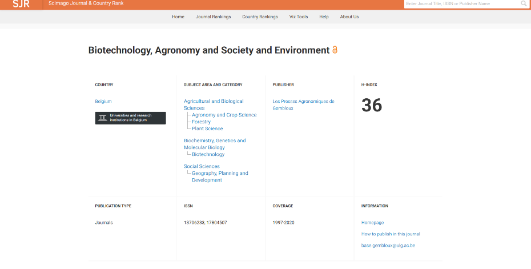Screen dimensions: 531x269
Task: Click the SJR logo
Action: pyautogui.click(x=21, y=4)
